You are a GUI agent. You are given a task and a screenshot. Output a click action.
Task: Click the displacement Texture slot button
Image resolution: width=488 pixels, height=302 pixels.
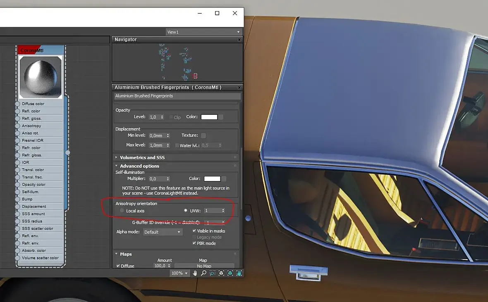coord(203,135)
